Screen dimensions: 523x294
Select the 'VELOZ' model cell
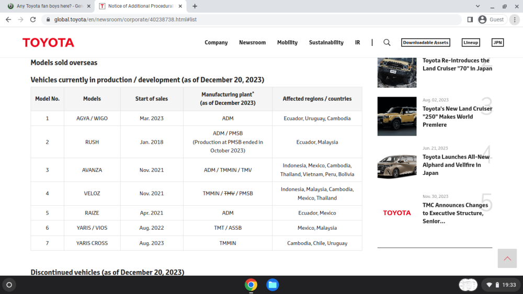[x=92, y=193]
